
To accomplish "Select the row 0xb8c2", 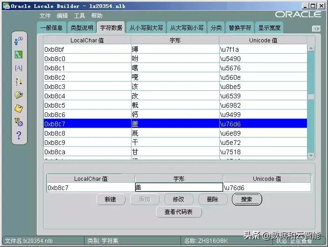I will 175,77.
